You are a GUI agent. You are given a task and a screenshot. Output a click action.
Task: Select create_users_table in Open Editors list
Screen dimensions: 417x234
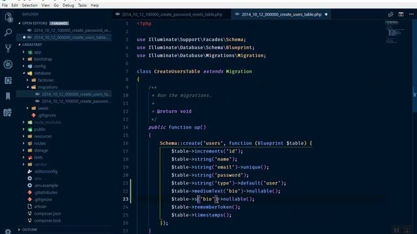tap(64, 38)
